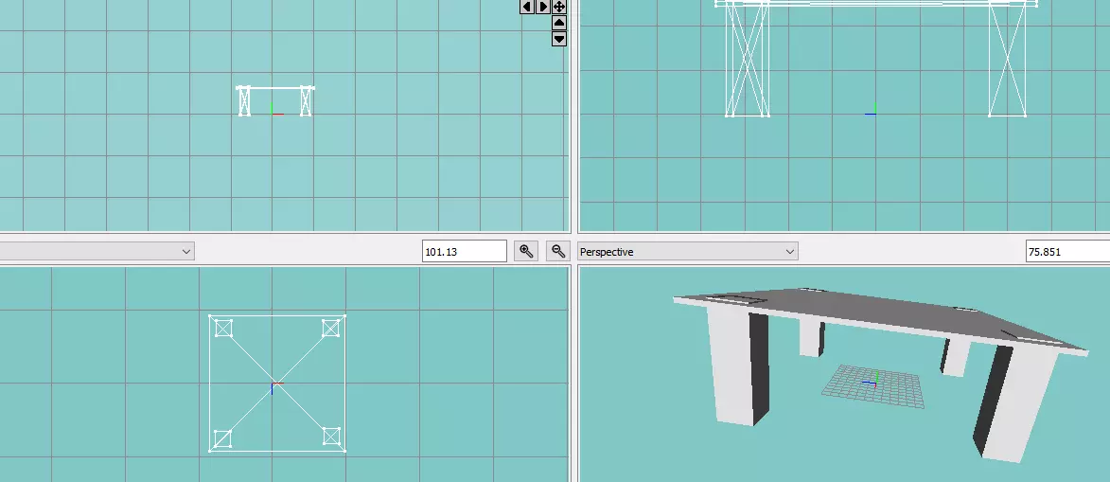Zoom in using the magnifier plus button
The width and height of the screenshot is (1110, 482).
(526, 251)
